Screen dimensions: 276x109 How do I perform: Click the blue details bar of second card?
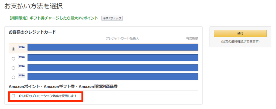tap(113, 58)
